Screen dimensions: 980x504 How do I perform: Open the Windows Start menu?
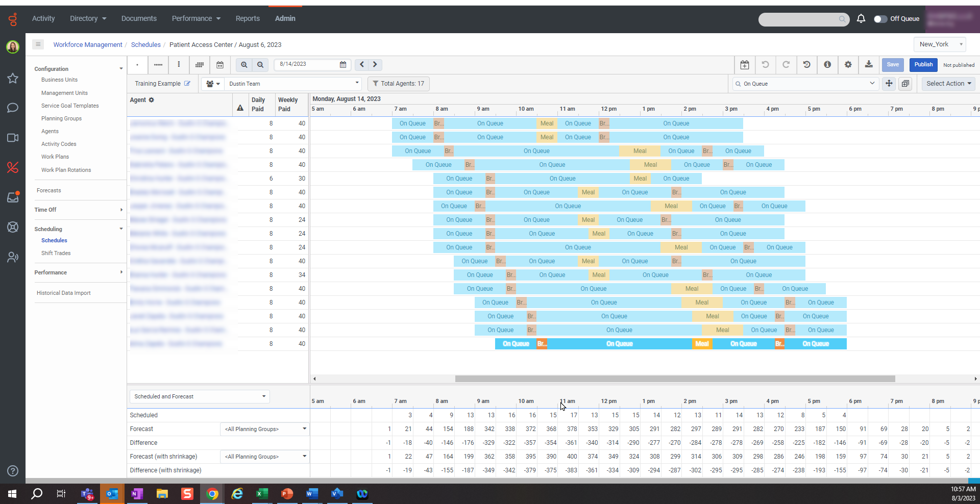tap(12, 494)
